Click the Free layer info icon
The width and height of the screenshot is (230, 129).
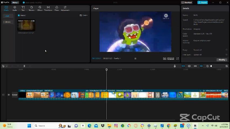click(226, 55)
